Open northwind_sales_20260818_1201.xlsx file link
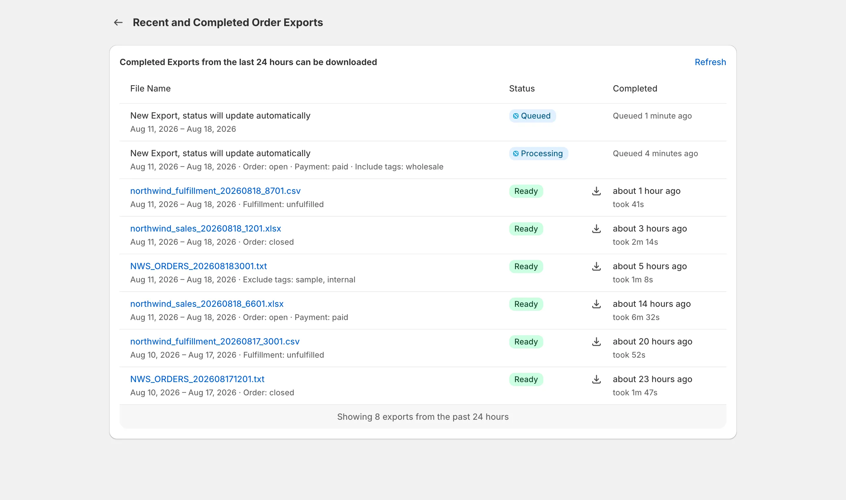Image resolution: width=846 pixels, height=500 pixels. [x=206, y=229]
